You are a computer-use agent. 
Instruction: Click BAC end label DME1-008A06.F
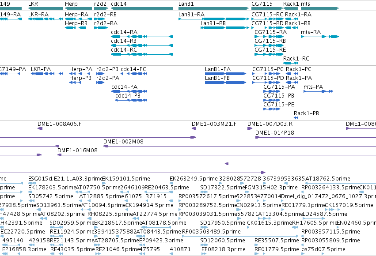[60, 124]
